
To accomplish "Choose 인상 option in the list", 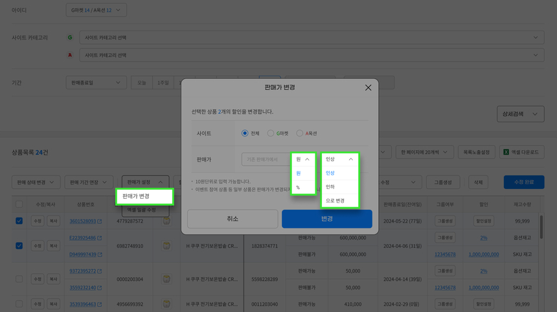I will point(339,173).
